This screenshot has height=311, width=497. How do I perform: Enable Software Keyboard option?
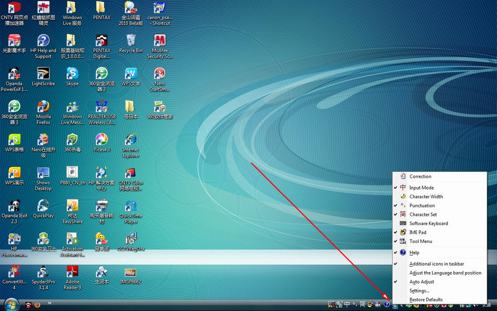click(439, 223)
